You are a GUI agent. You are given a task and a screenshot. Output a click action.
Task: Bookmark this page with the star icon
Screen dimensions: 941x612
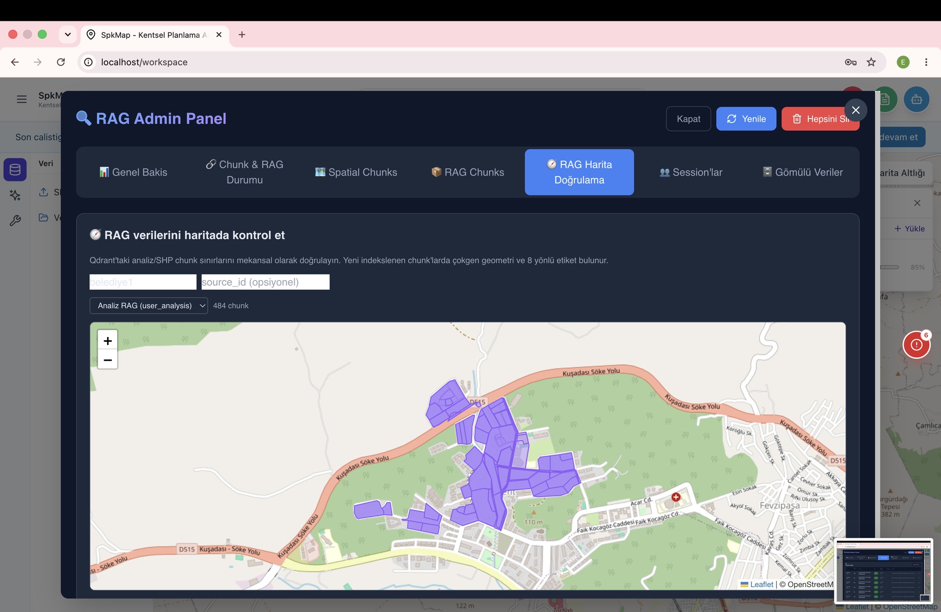pyautogui.click(x=871, y=62)
